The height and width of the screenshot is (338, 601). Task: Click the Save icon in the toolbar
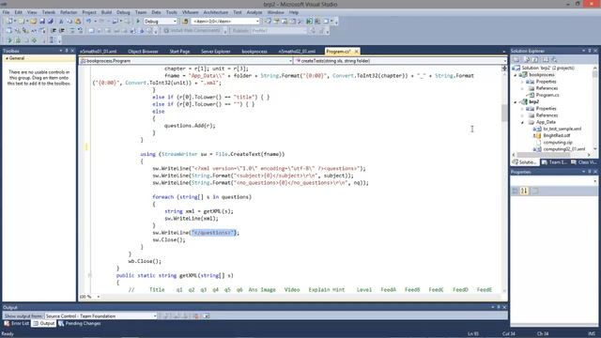pyautogui.click(x=41, y=22)
